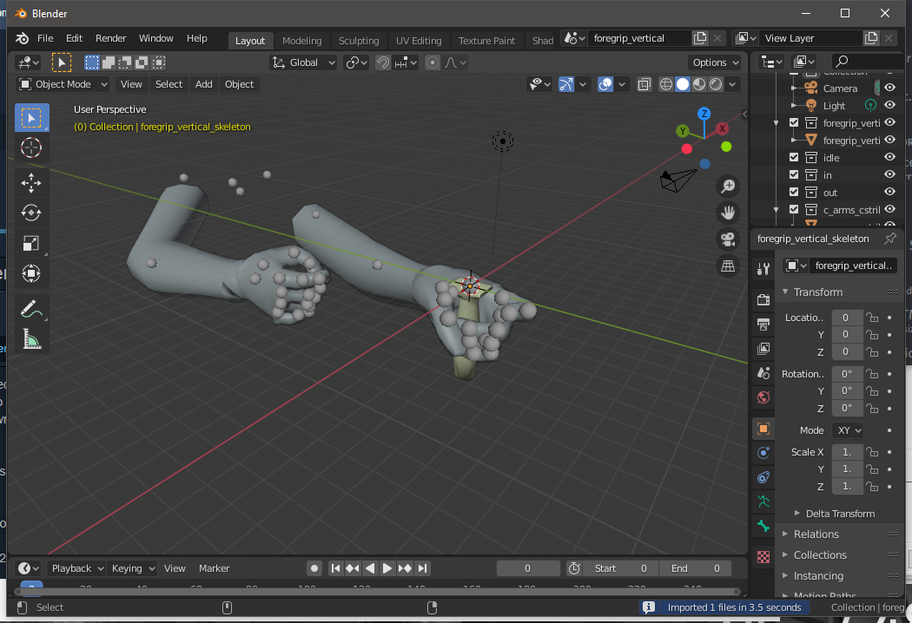The height and width of the screenshot is (623, 912).
Task: Activate the Move tool
Action: click(x=31, y=183)
